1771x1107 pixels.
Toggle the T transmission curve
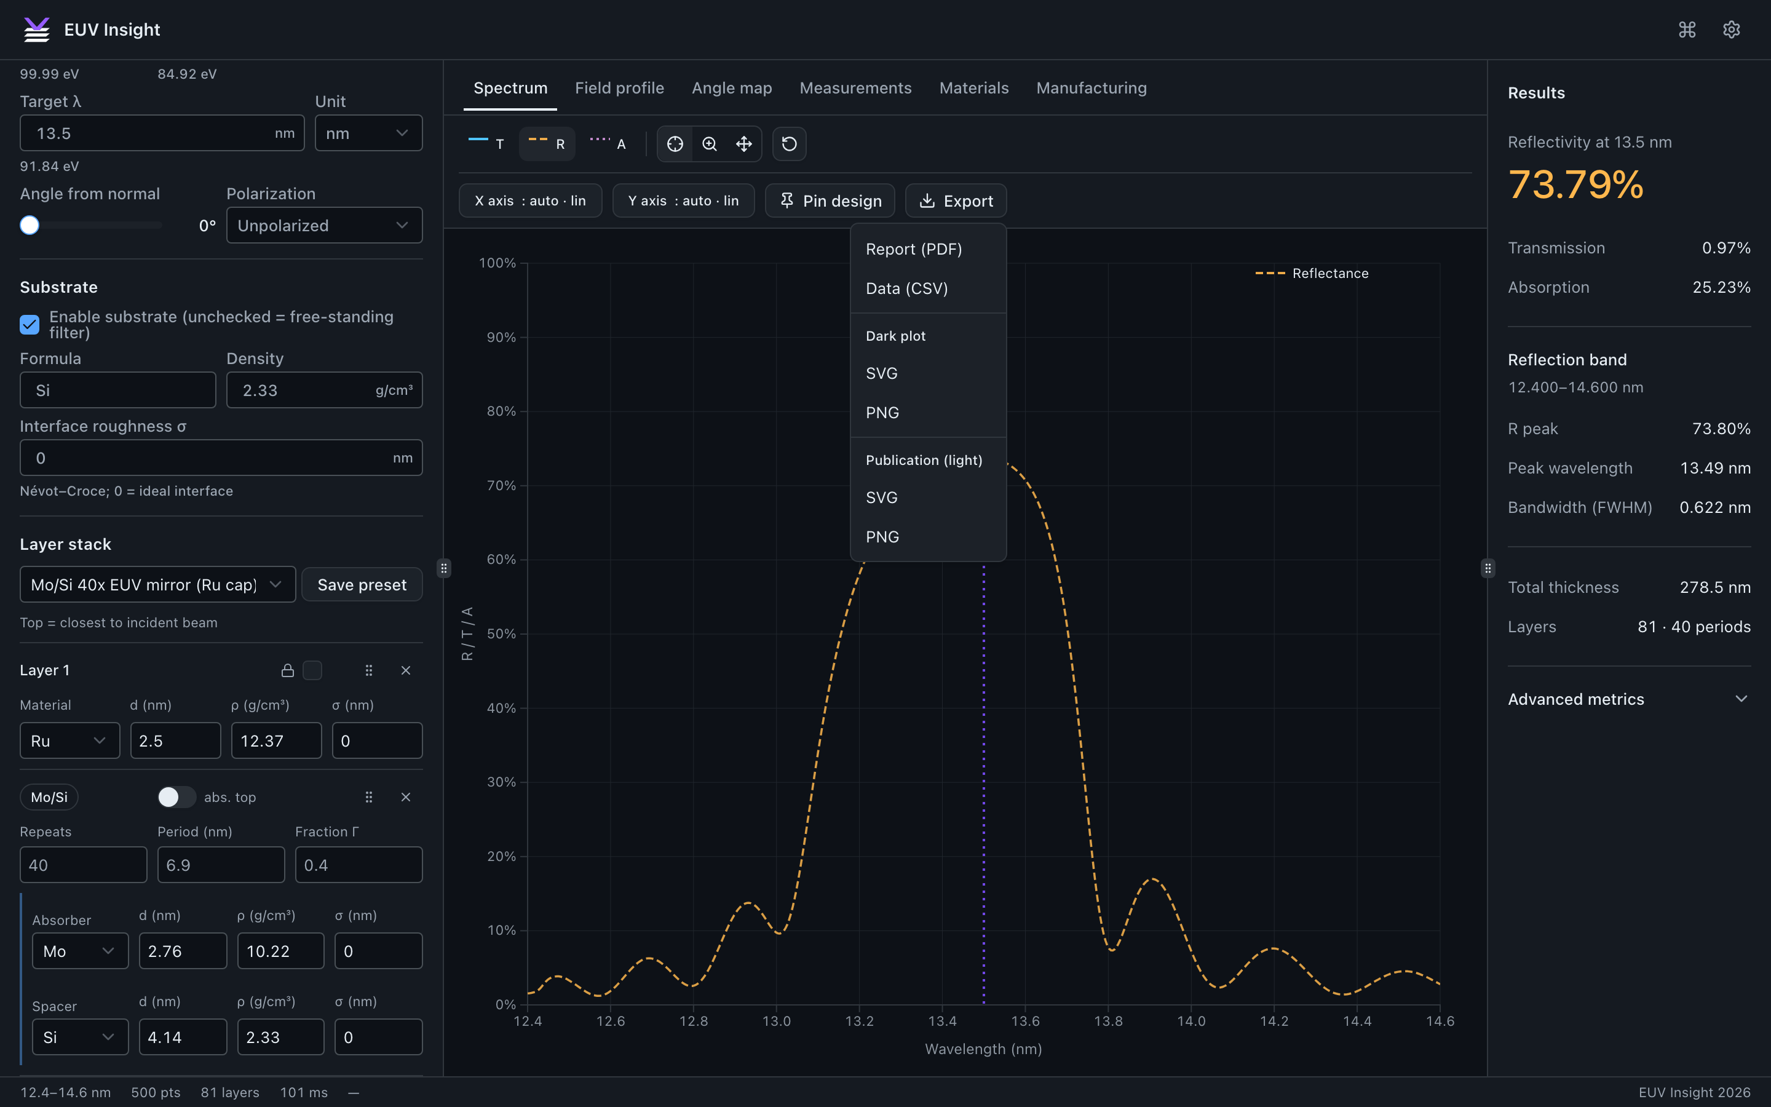tap(486, 143)
